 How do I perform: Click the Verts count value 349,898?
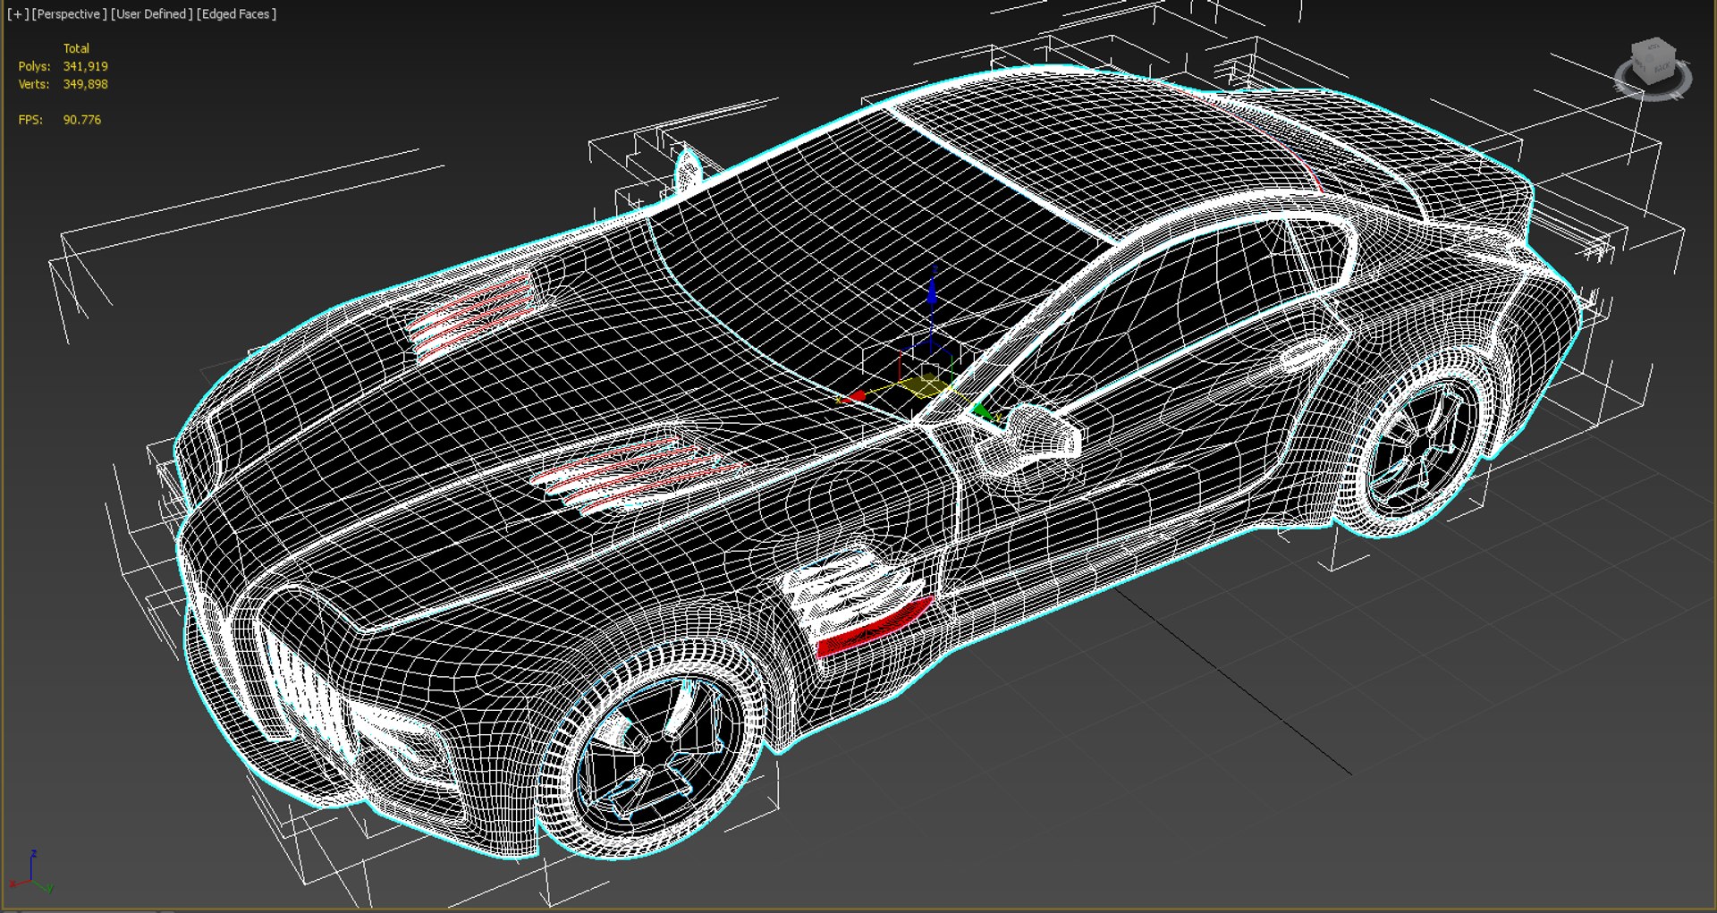(x=85, y=84)
